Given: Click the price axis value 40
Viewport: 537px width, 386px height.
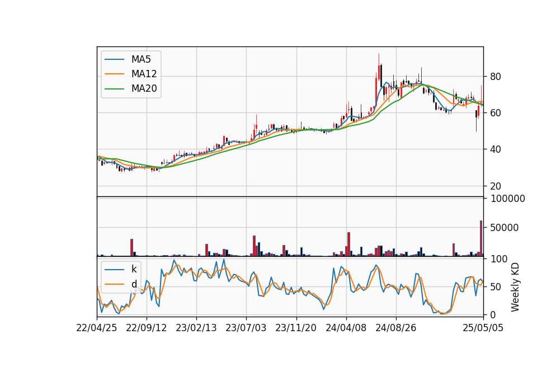Looking at the screenshot, I should (x=496, y=149).
